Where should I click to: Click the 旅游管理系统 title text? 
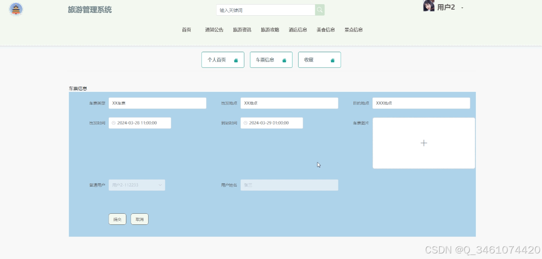click(90, 10)
